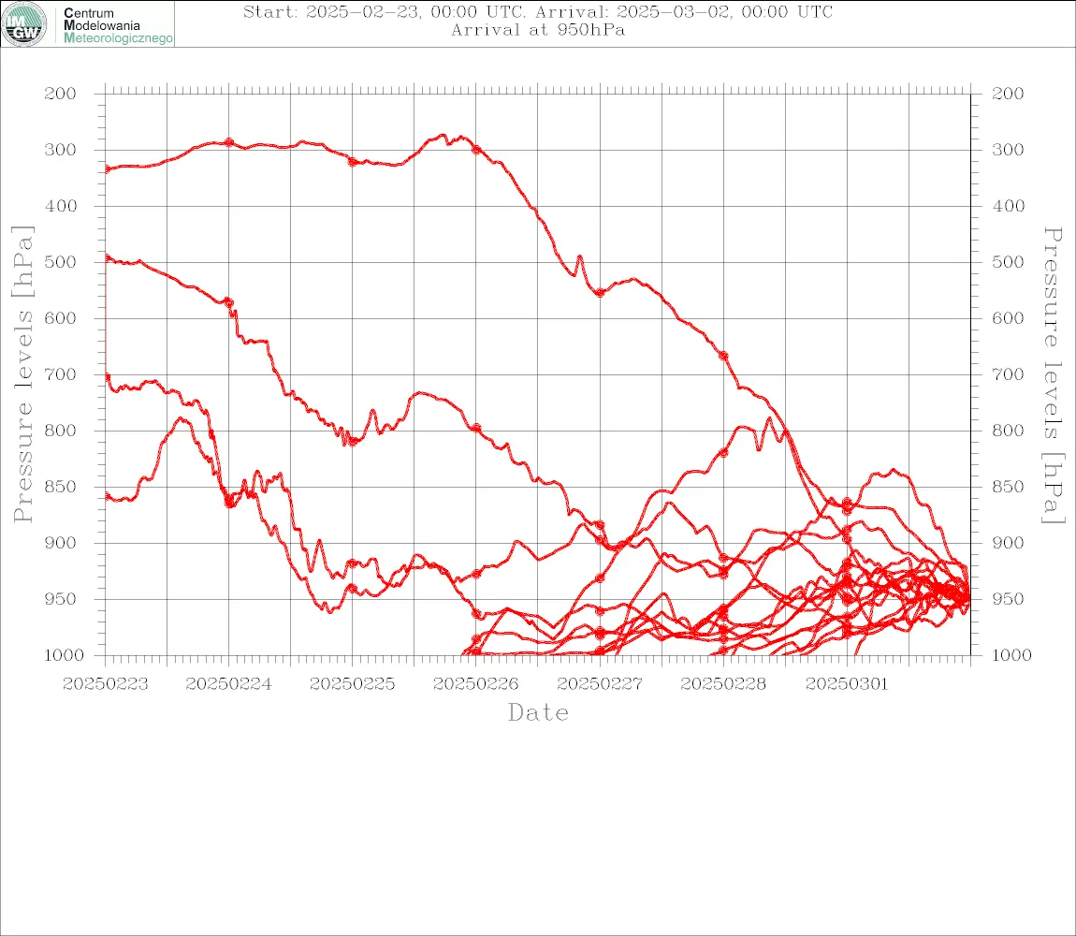
Task: Click the right axis 300 label
Action: coord(1008,150)
